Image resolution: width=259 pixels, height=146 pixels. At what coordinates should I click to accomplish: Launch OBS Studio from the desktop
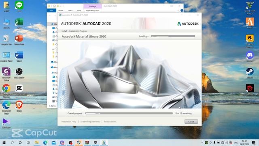pos(19,73)
